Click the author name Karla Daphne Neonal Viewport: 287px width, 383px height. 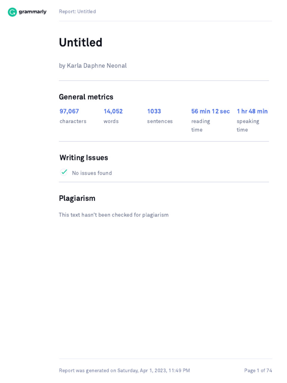tap(96, 65)
